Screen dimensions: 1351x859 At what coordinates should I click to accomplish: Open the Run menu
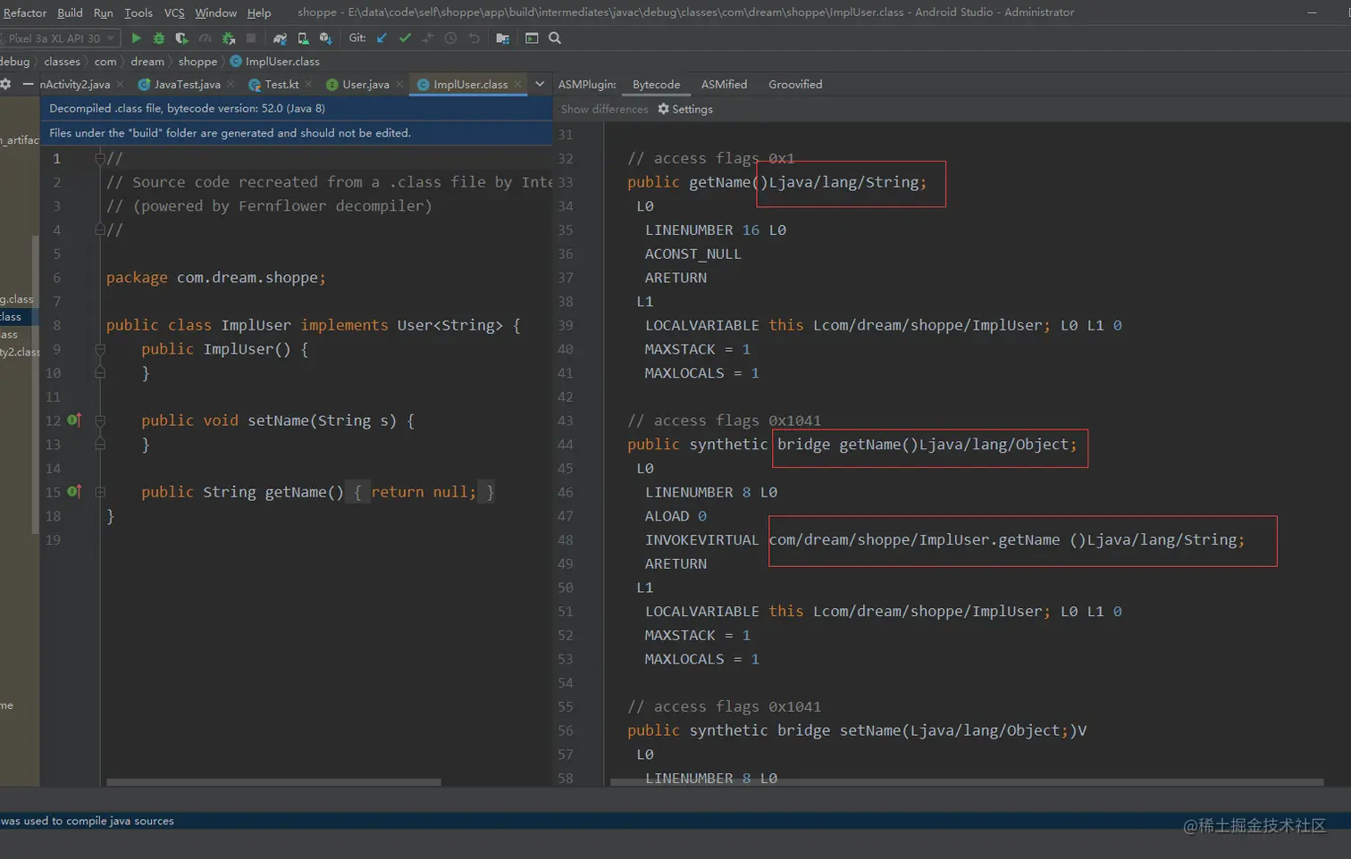coord(104,13)
